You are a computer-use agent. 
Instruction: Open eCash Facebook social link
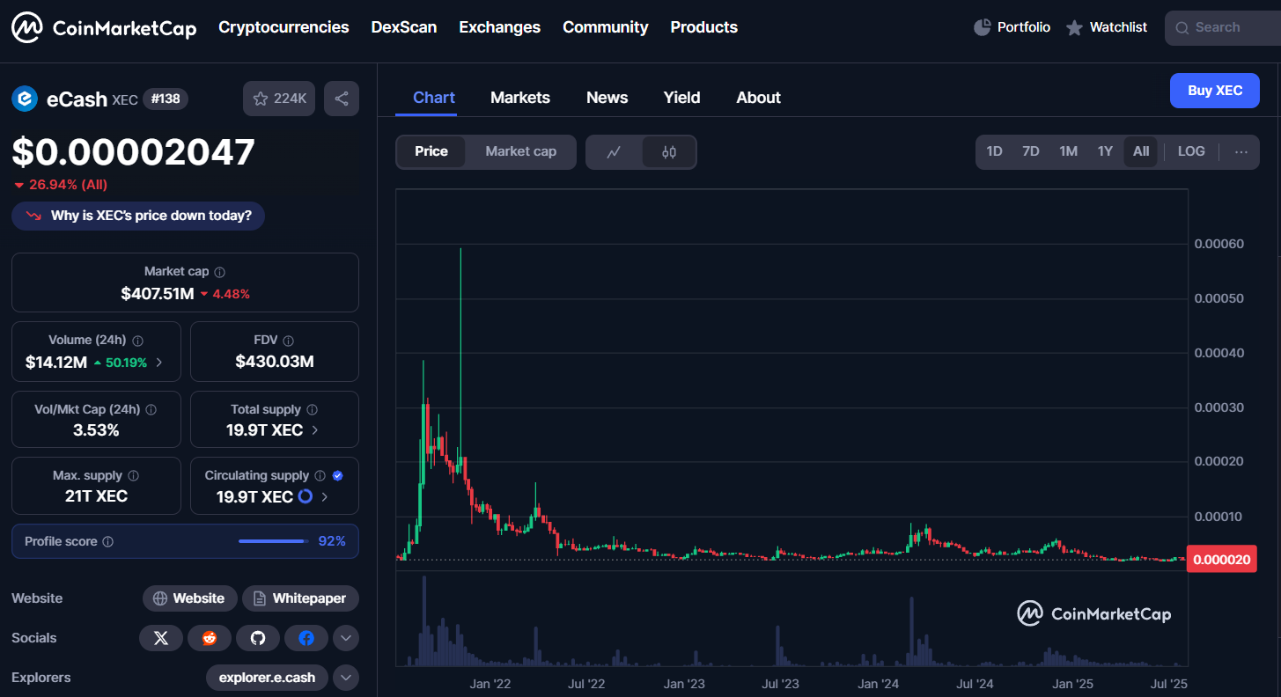306,638
